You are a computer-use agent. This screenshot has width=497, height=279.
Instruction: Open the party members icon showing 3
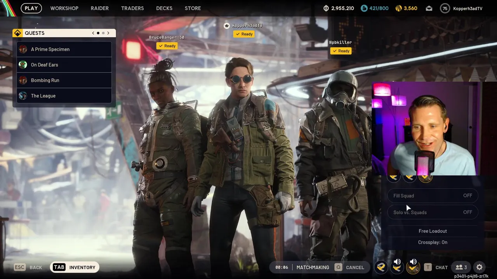(x=461, y=267)
